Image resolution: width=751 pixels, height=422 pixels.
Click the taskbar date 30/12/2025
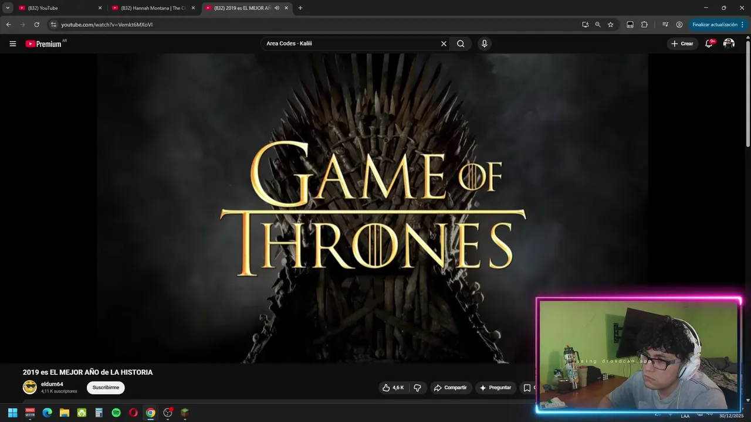[731, 416]
